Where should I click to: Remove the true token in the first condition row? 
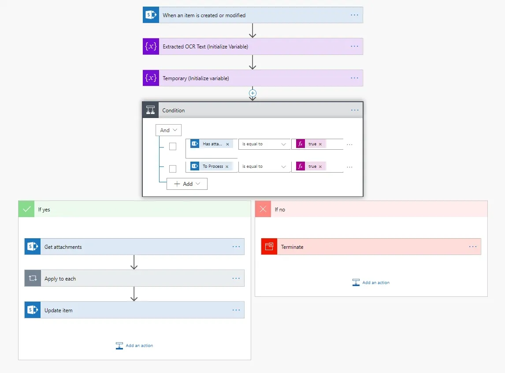click(320, 144)
